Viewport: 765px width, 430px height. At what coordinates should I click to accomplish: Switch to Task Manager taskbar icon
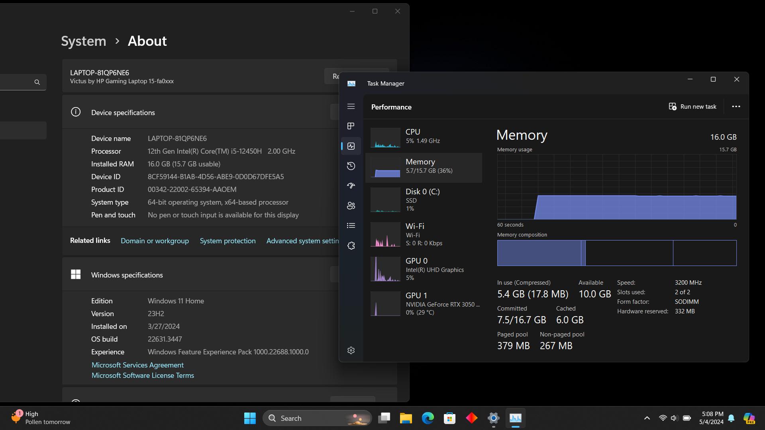516,418
